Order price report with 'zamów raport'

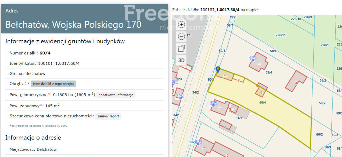[x=108, y=116]
